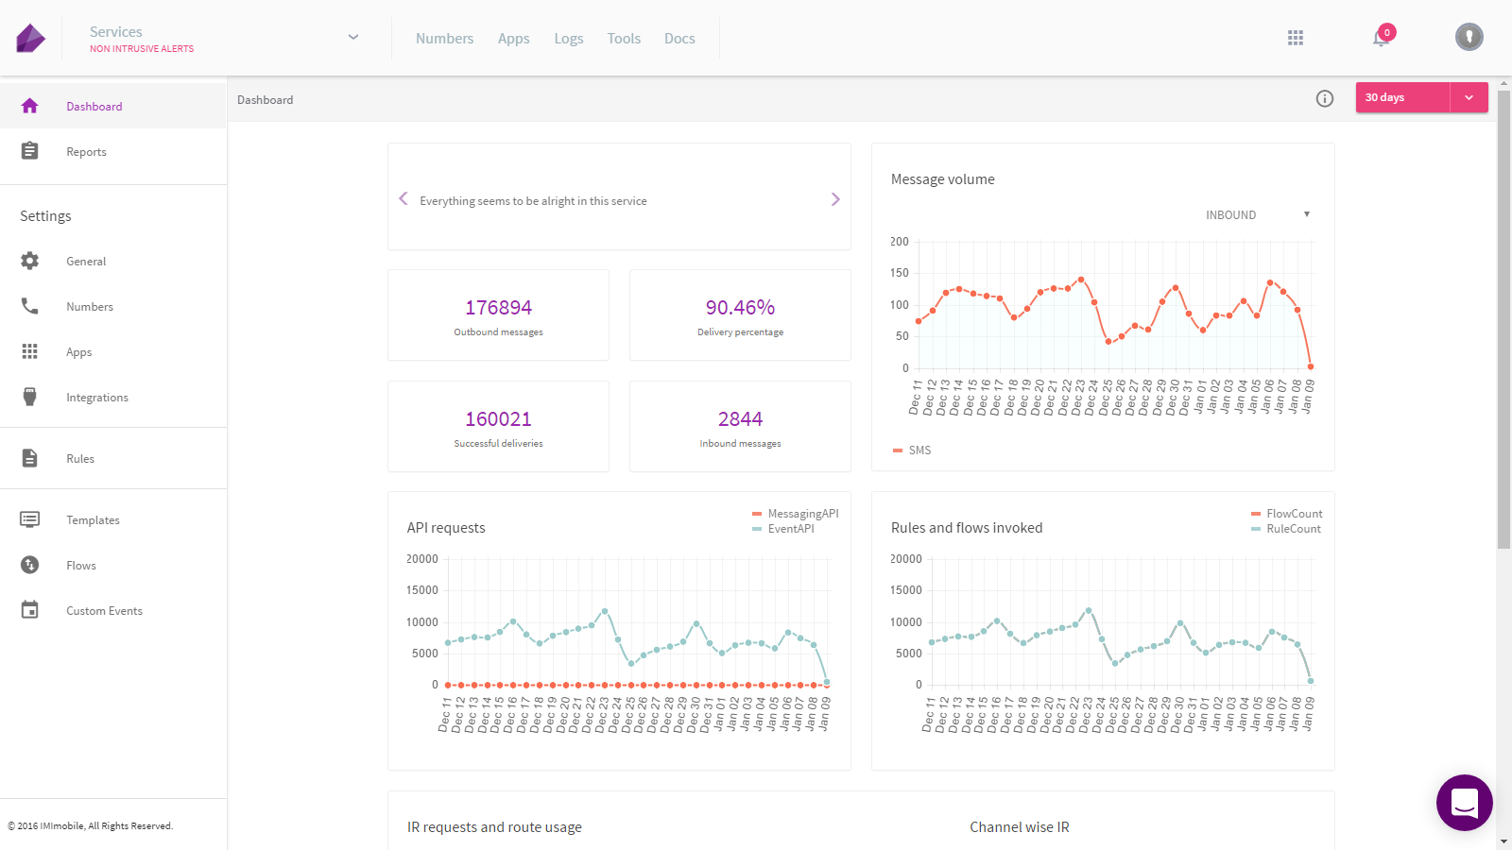Open the Docs top menu

pos(679,39)
